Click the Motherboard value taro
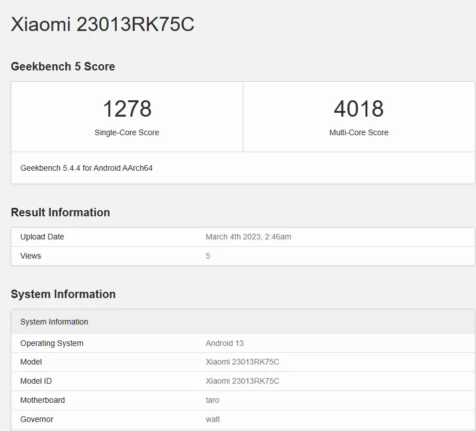Image resolution: width=476 pixels, height=431 pixels. point(212,400)
